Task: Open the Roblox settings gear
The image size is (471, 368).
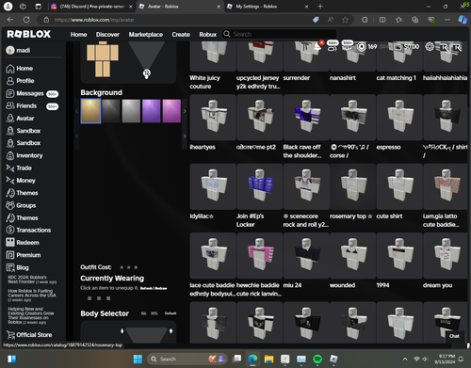Action: (x=430, y=46)
